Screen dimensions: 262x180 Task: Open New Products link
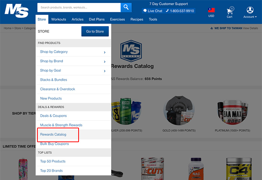[51, 98]
